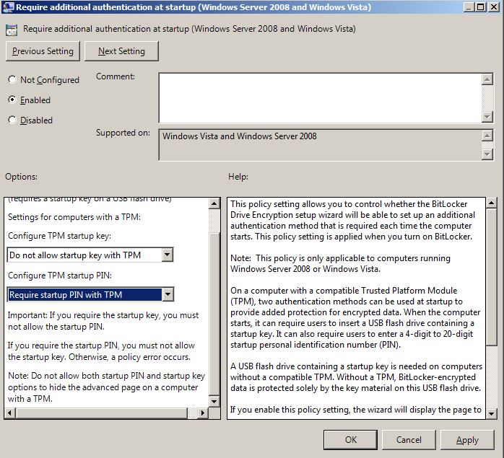Viewport: 504px width, 458px height.
Task: Click the Comment box scroll up arrow
Action: [487, 79]
